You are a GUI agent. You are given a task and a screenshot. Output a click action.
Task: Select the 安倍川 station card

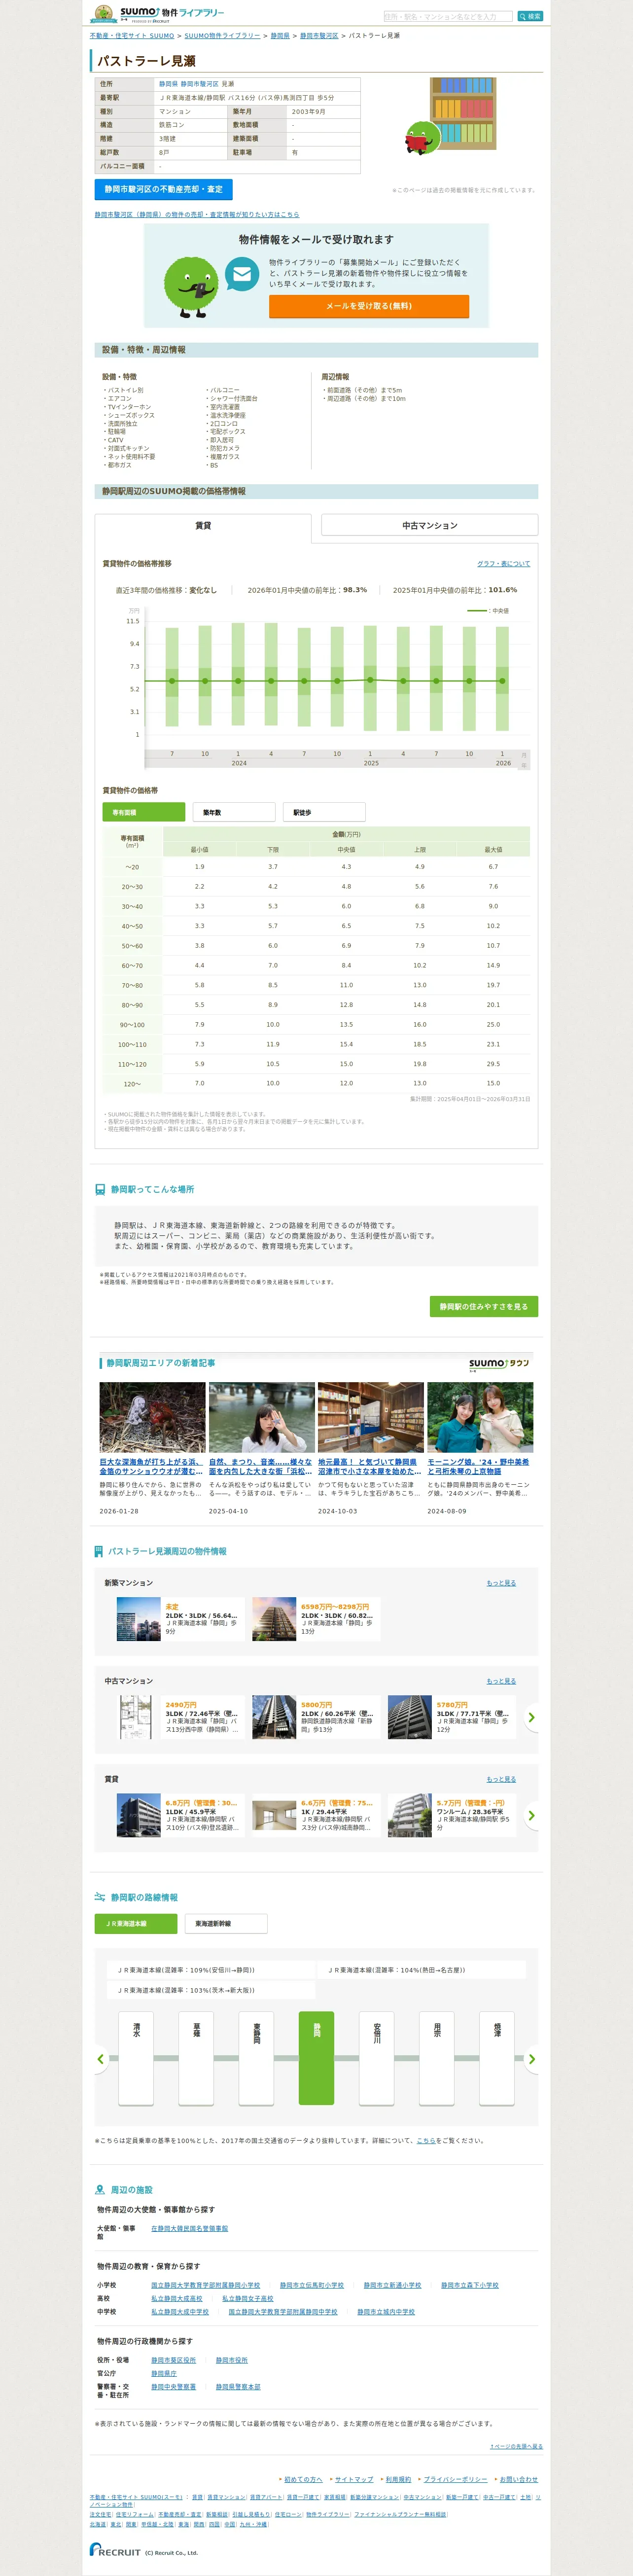(x=377, y=2058)
